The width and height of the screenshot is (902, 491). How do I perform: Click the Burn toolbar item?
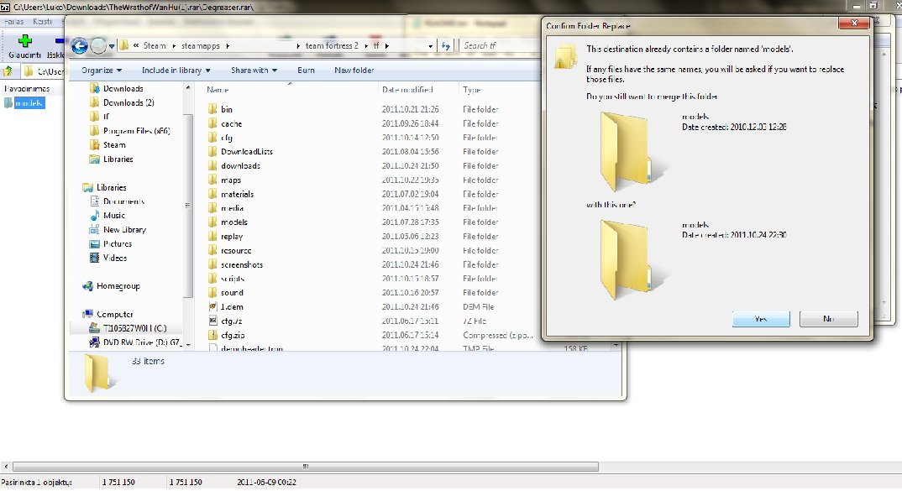click(x=306, y=71)
